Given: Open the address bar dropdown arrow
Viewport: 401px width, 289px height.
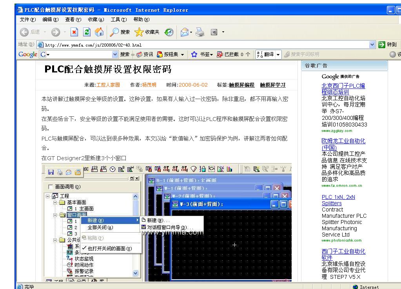Looking at the screenshot, I should 372,45.
